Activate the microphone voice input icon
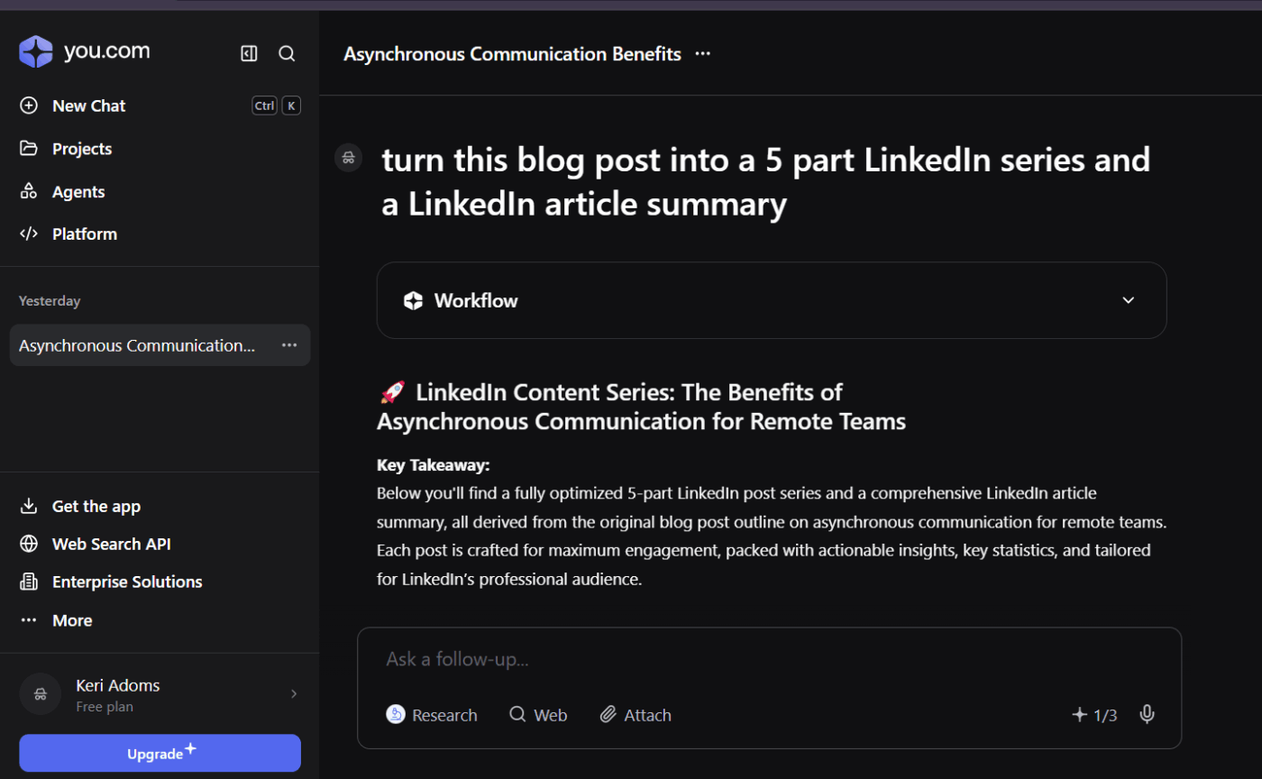 (x=1147, y=714)
